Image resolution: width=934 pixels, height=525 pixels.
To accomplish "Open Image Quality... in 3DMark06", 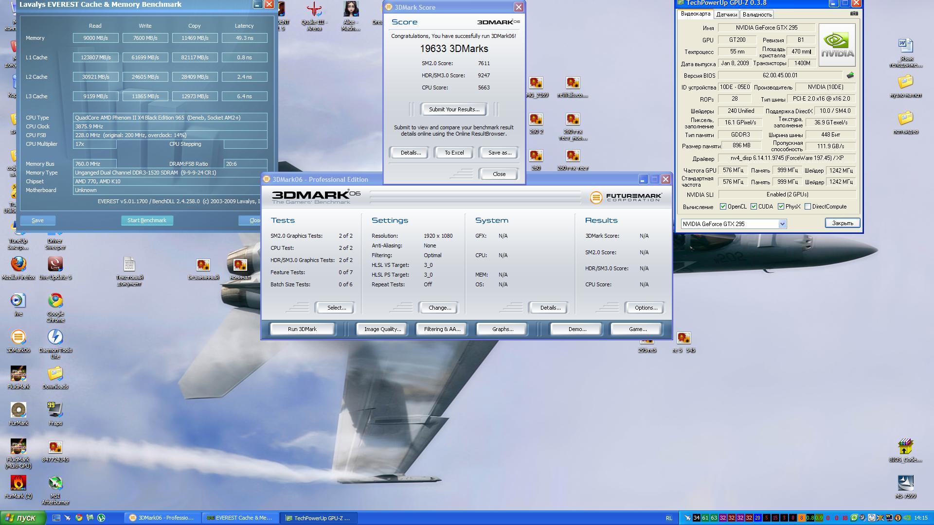I will coord(382,329).
